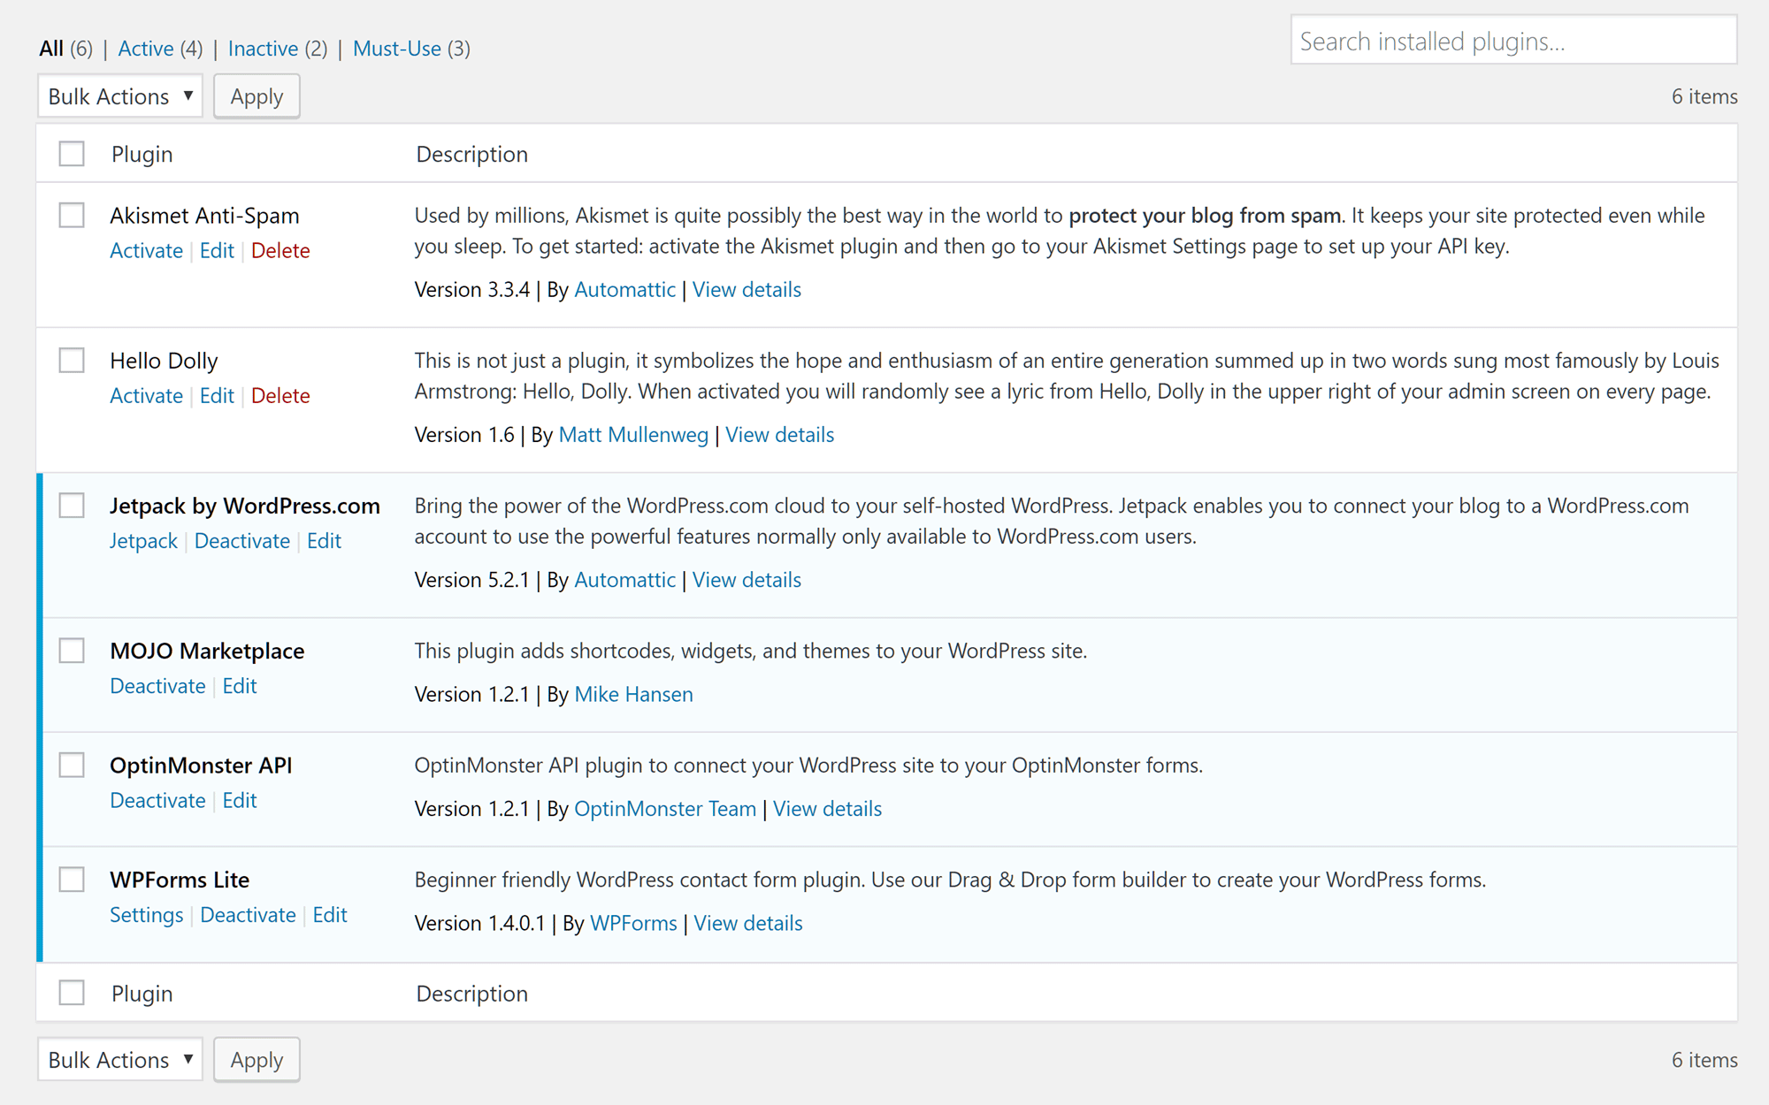The image size is (1769, 1105).
Task: Click the bottom Apply button
Action: (257, 1059)
